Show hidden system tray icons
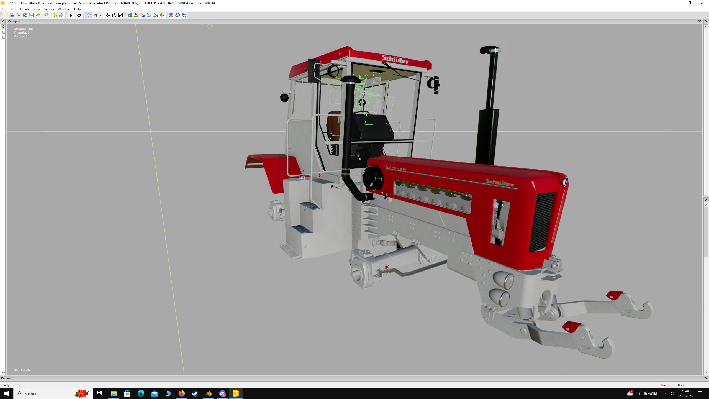The image size is (709, 399). click(666, 393)
